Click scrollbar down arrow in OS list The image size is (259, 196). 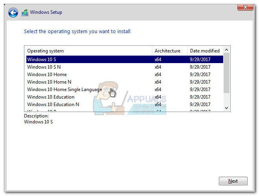pos(227,108)
